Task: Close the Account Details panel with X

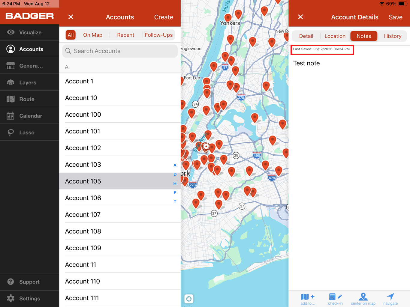Action: pos(300,17)
